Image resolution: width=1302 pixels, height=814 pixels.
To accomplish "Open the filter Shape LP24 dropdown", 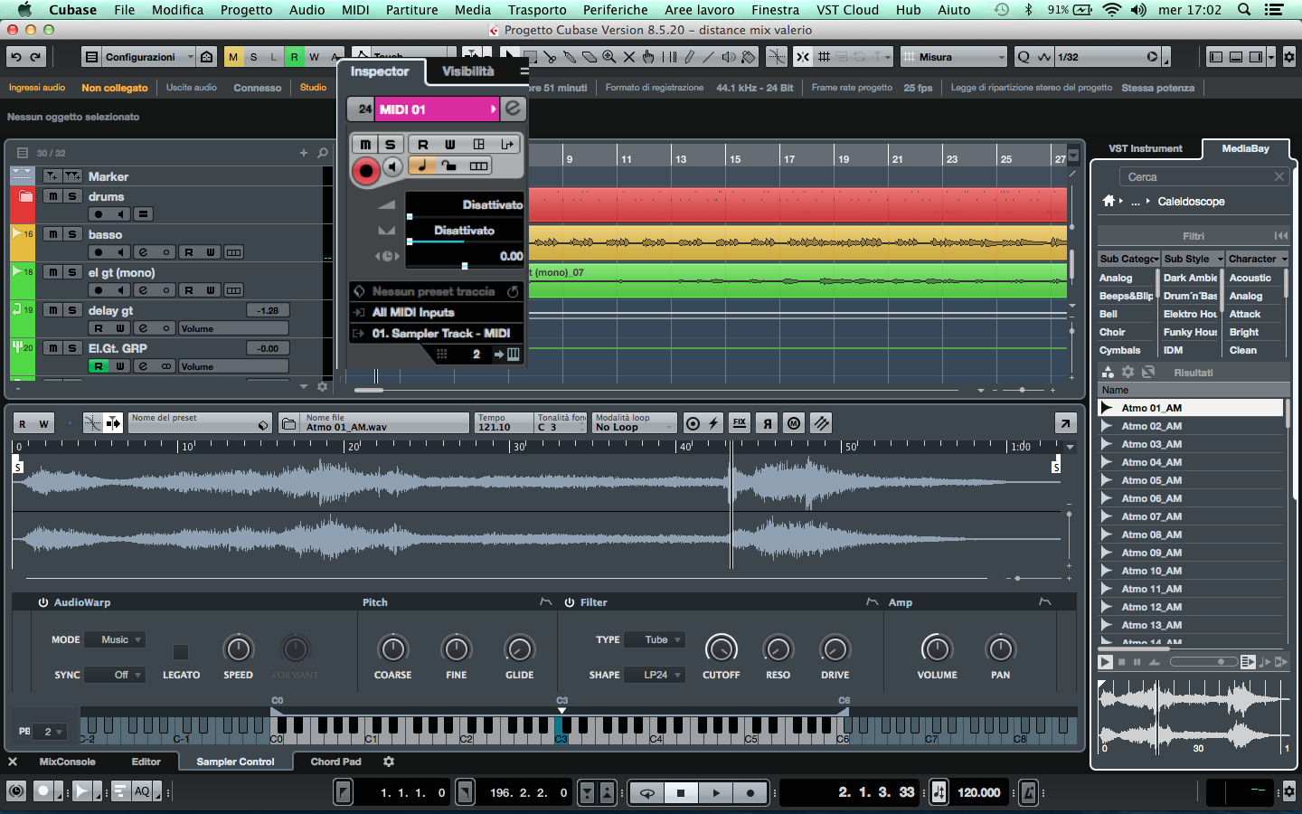I will (x=655, y=675).
